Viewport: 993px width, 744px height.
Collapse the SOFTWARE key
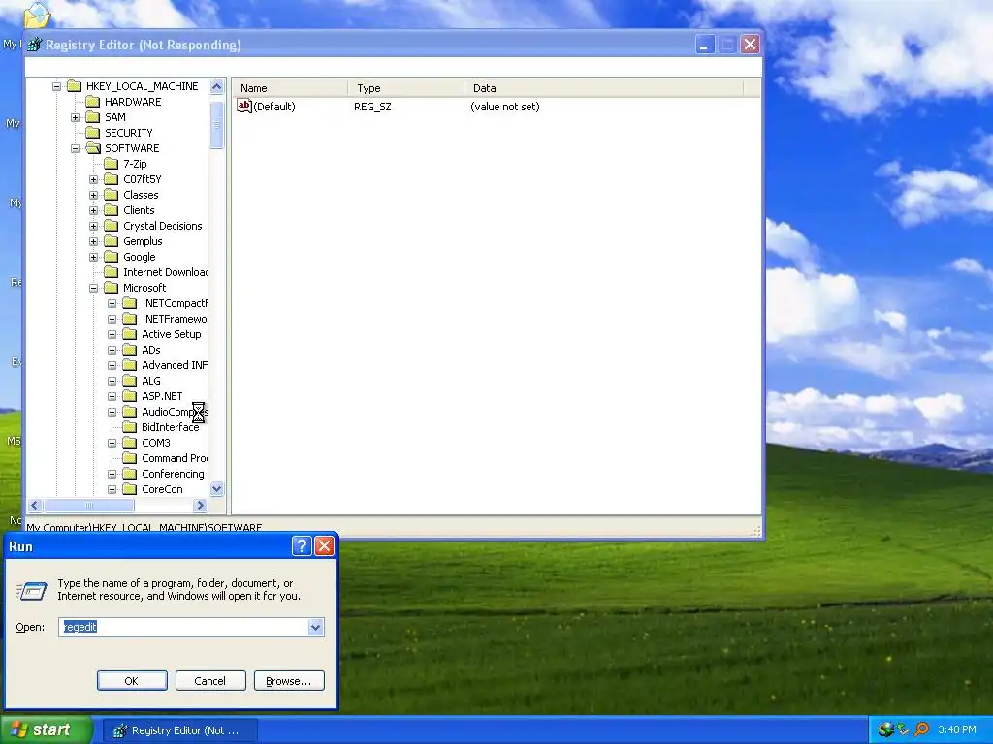coord(75,148)
